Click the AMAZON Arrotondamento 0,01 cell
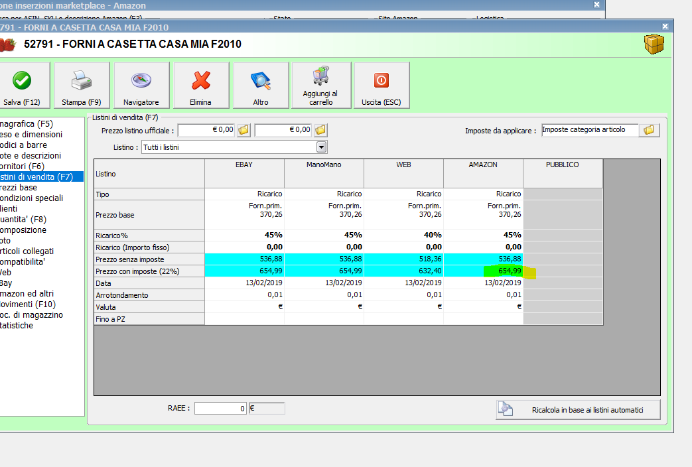The image size is (692, 467). tap(483, 295)
